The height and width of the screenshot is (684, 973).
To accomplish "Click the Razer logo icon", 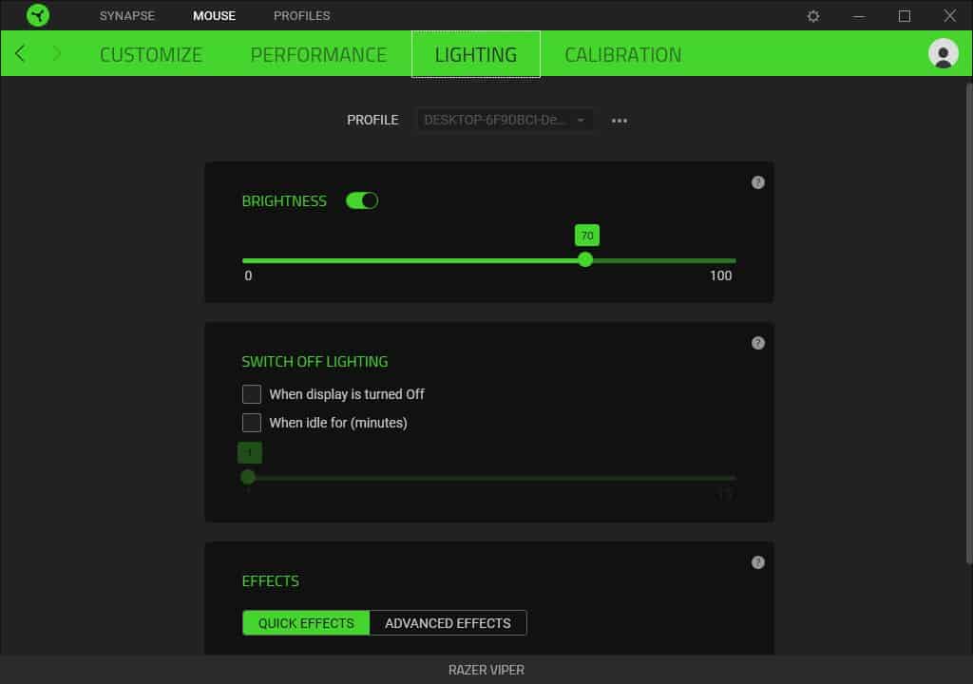I will pos(38,15).
